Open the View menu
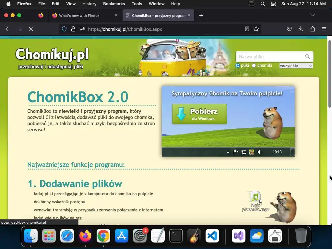332x249 pixels. click(71, 4)
